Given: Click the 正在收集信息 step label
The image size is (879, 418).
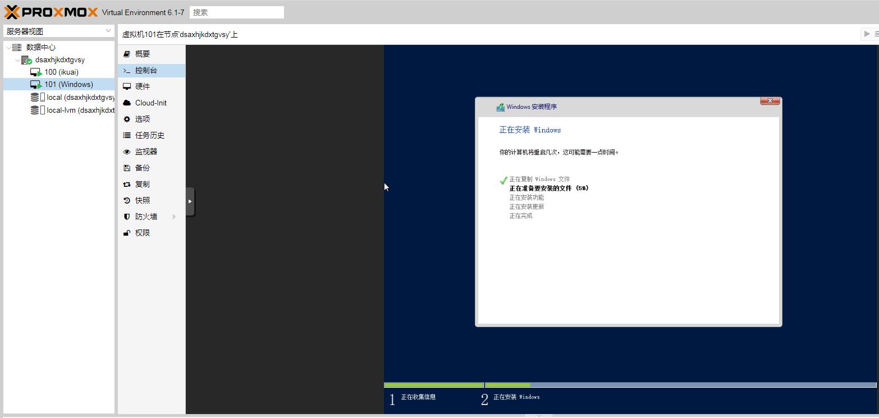Looking at the screenshot, I should (x=418, y=397).
